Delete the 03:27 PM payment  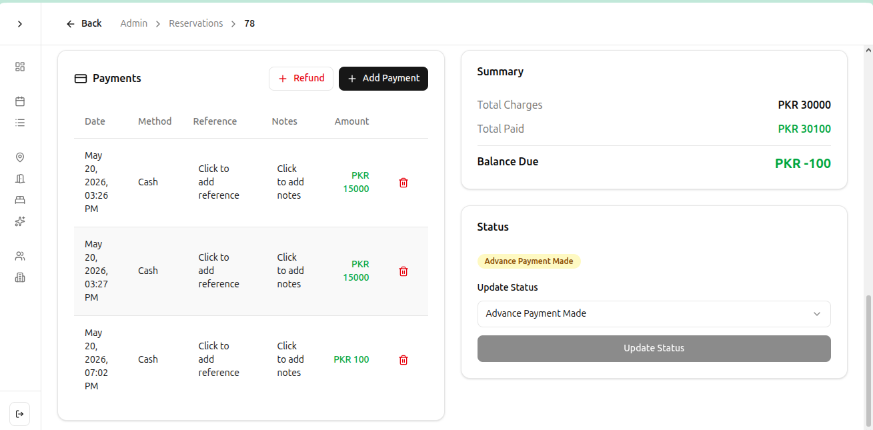click(x=403, y=271)
